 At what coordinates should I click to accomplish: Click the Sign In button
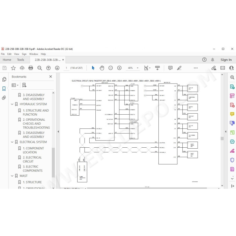pyautogui.click(x=226, y=60)
